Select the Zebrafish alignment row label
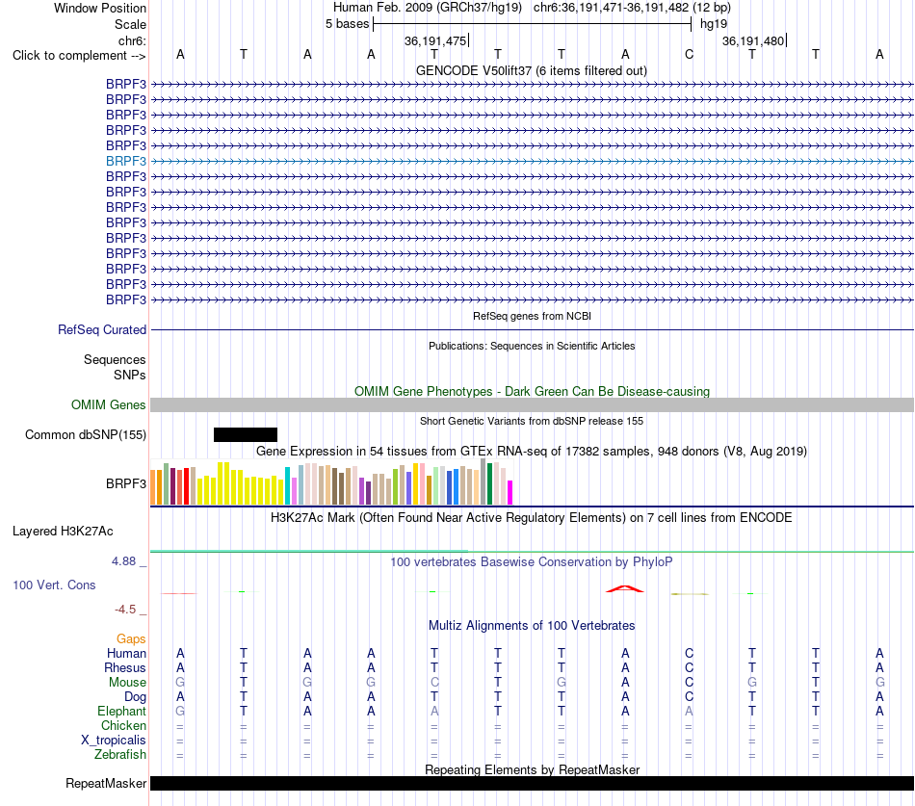Image resolution: width=915 pixels, height=806 pixels. (120, 755)
